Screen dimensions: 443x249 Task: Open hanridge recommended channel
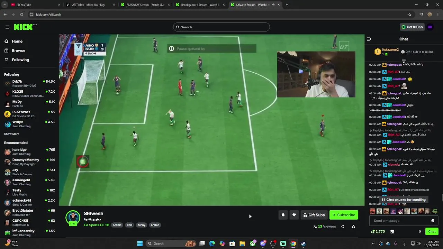(29, 151)
